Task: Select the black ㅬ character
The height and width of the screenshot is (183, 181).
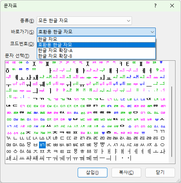Action: (x=129, y=138)
